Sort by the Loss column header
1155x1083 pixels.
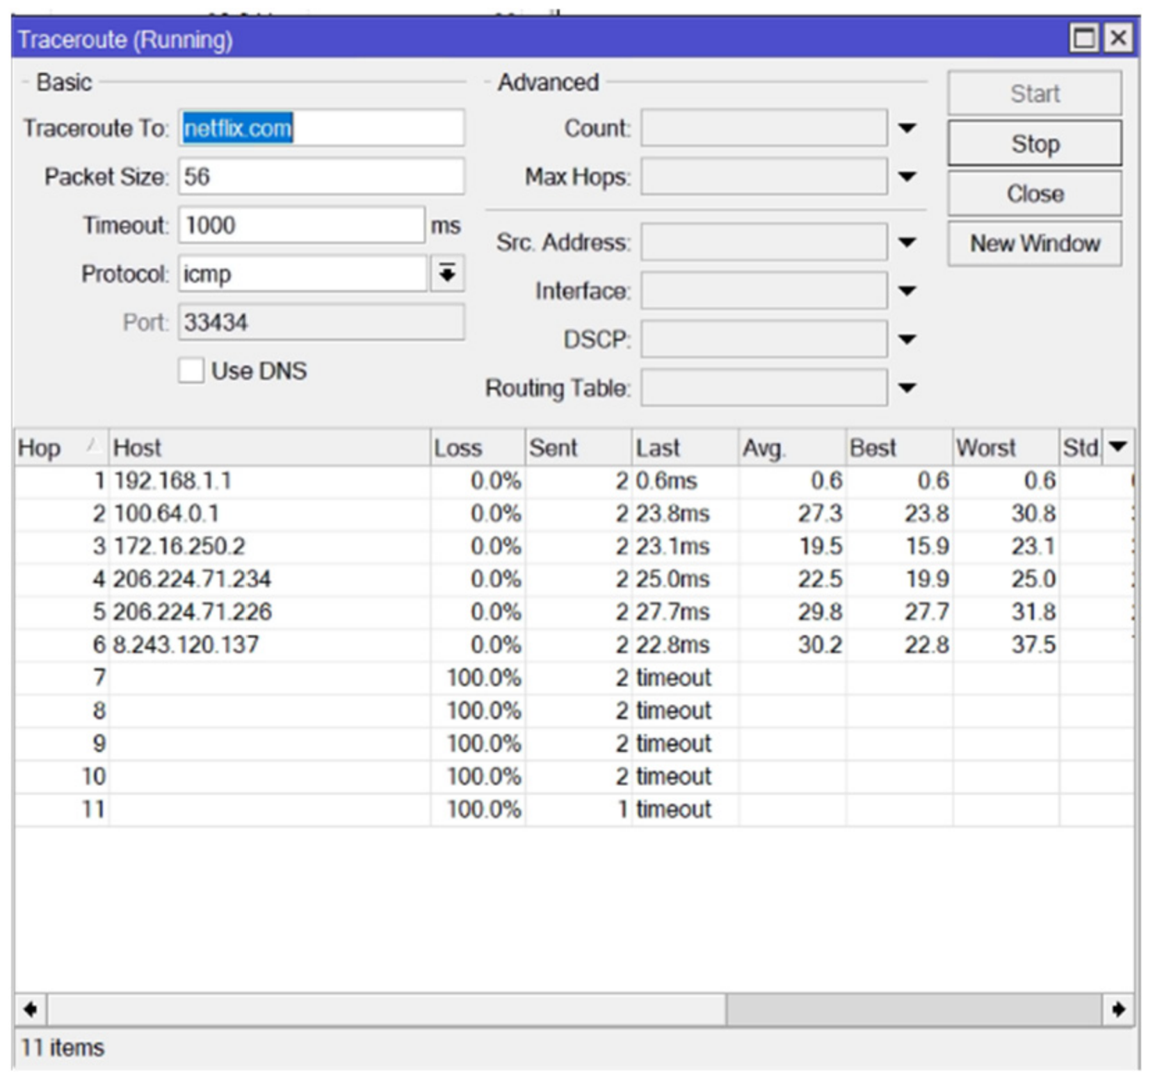tap(477, 447)
